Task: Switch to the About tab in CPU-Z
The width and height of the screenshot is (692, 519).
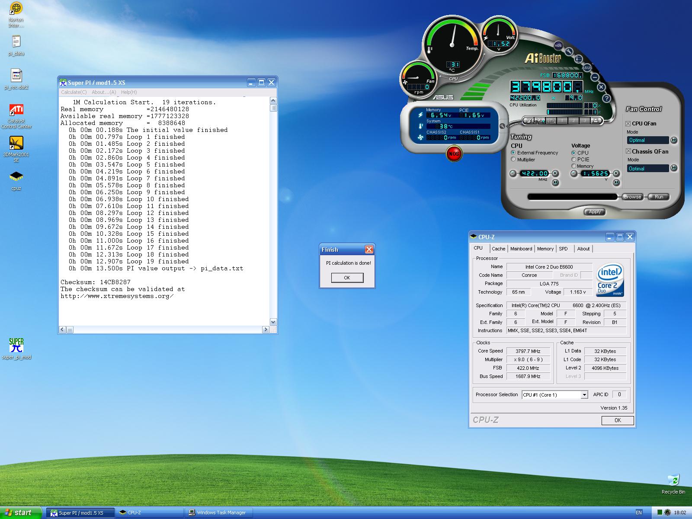Action: (x=583, y=249)
